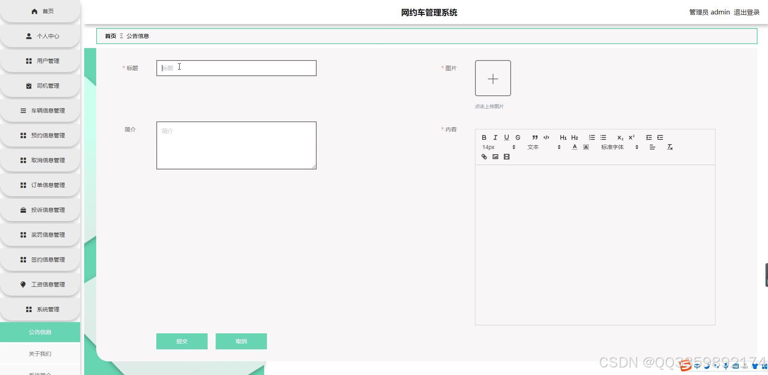Image resolution: width=768 pixels, height=375 pixels.
Task: Focus the 简介 summary textarea
Action: pos(236,145)
